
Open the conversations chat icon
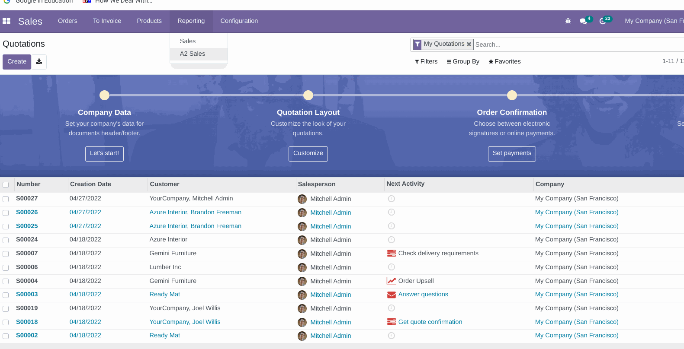coord(583,21)
